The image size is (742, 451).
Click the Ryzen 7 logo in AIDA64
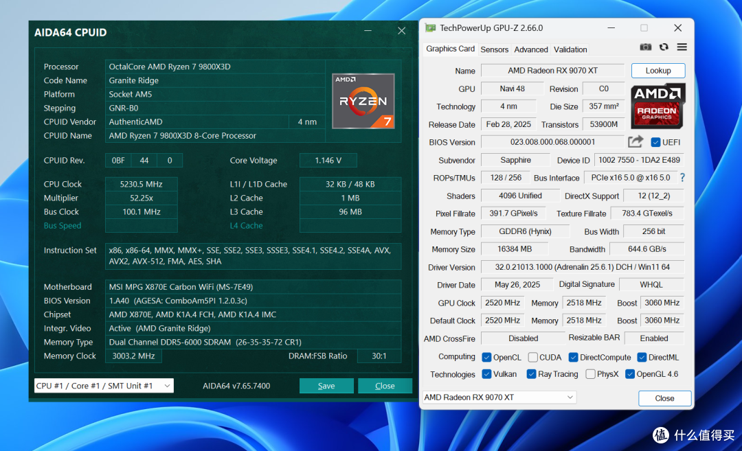pyautogui.click(x=363, y=101)
